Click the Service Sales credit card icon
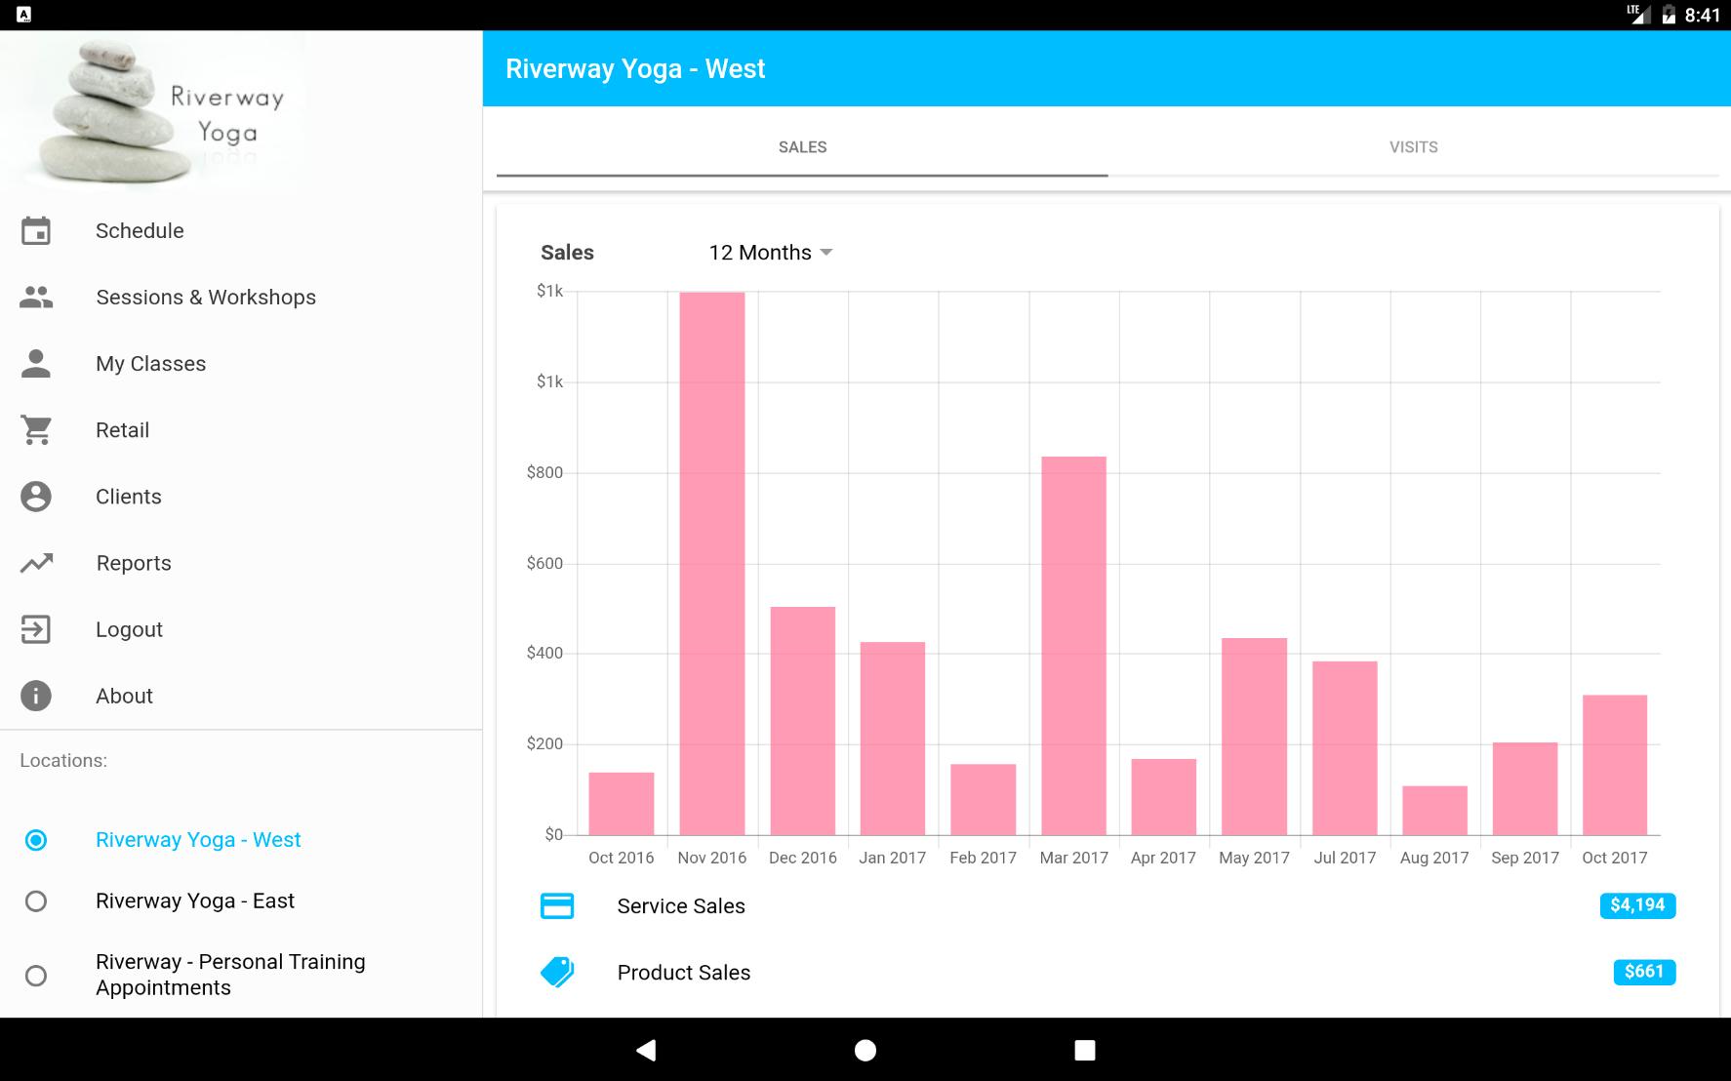 [x=557, y=906]
